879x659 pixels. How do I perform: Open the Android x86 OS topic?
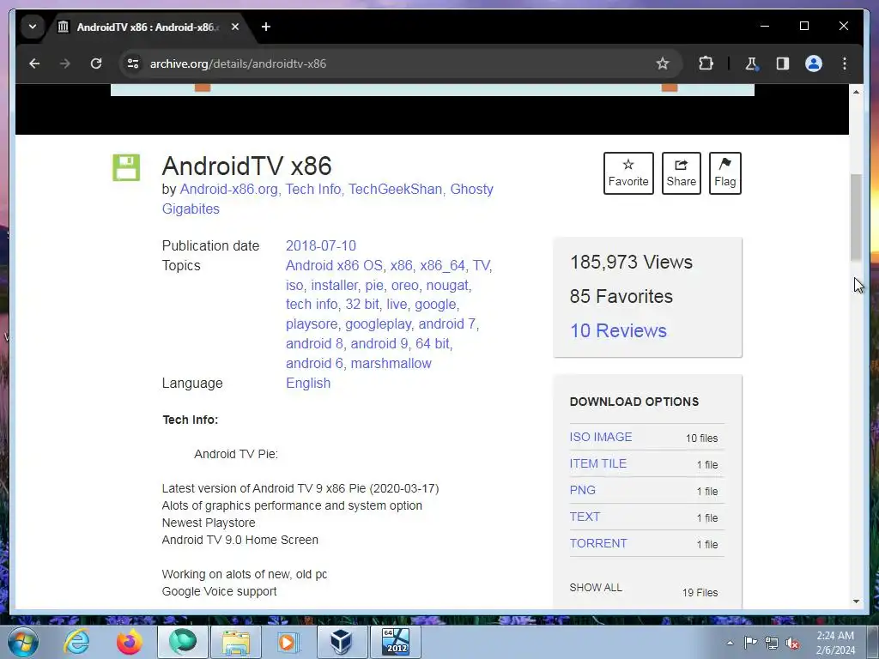coord(334,266)
